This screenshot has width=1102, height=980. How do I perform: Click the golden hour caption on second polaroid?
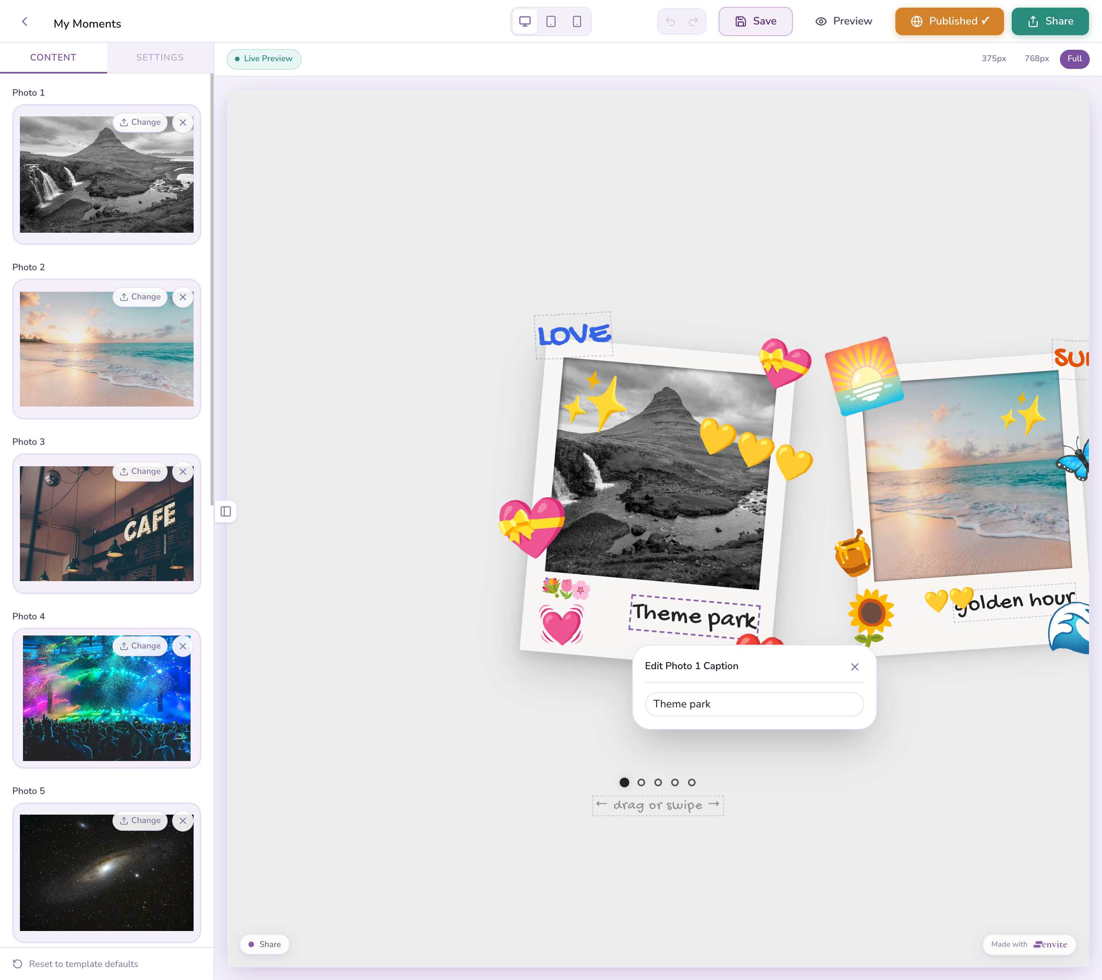click(1015, 602)
